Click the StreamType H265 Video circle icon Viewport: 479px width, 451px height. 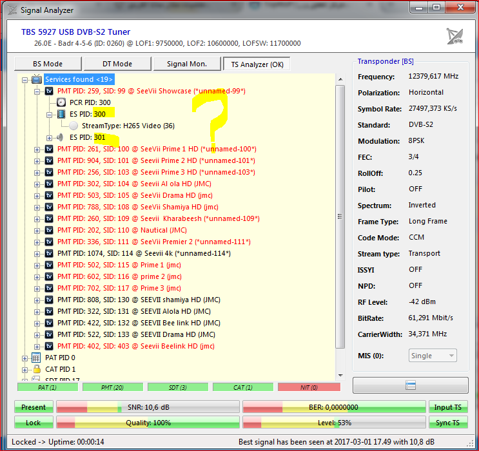pyautogui.click(x=73, y=126)
